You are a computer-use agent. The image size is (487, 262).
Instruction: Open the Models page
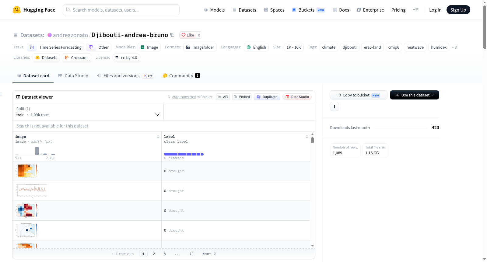(x=214, y=10)
